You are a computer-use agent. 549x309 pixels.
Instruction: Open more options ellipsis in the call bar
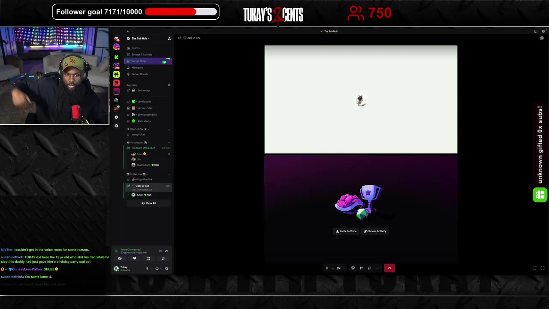(377, 268)
